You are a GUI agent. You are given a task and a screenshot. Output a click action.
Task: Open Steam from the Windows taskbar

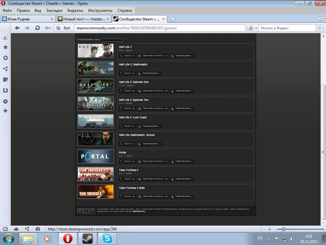point(87,238)
